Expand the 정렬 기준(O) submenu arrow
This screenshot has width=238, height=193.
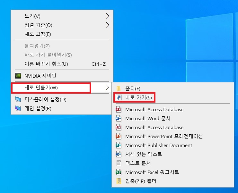[108, 25]
